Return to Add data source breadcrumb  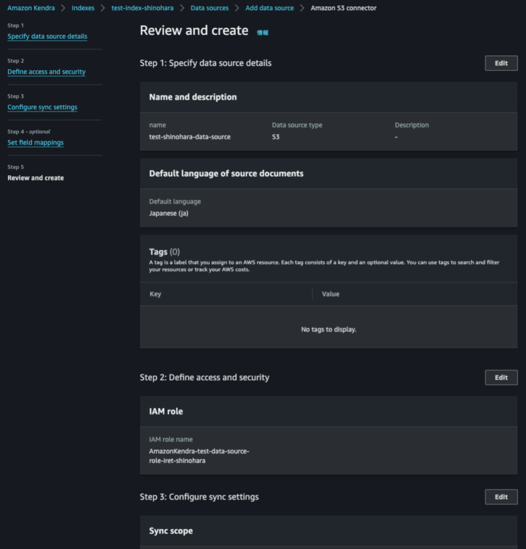(269, 8)
